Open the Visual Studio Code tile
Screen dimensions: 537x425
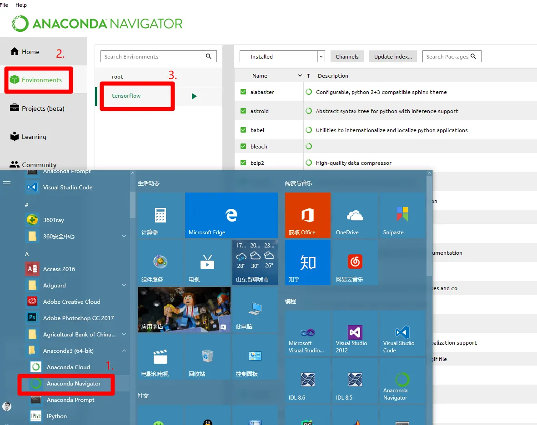(402, 333)
